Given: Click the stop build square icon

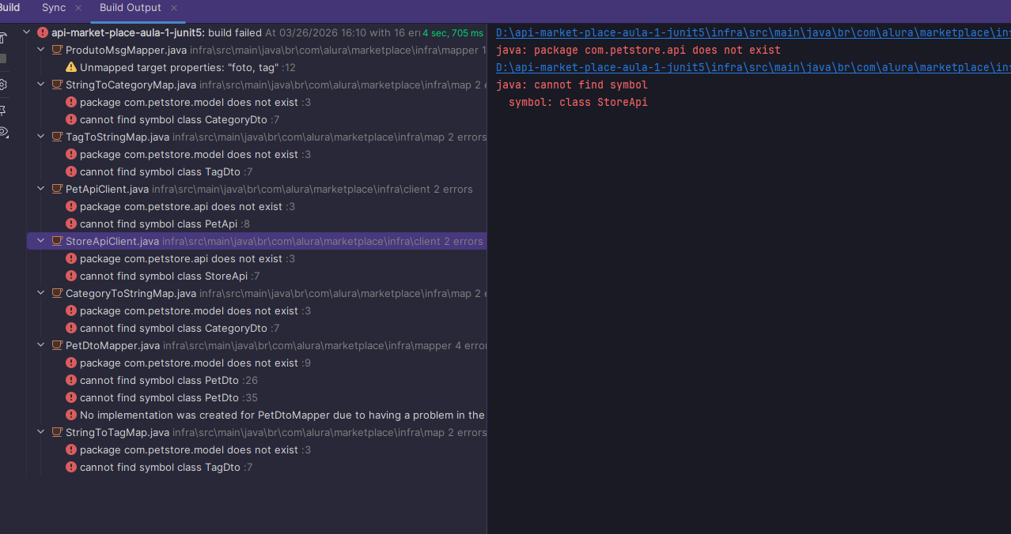Looking at the screenshot, I should [x=3, y=59].
